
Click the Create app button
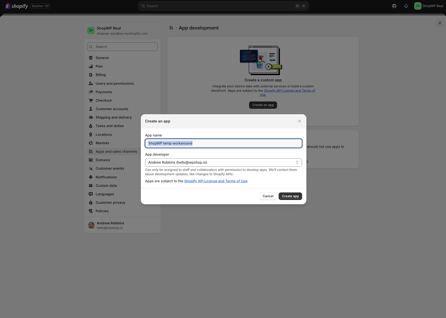(x=290, y=196)
